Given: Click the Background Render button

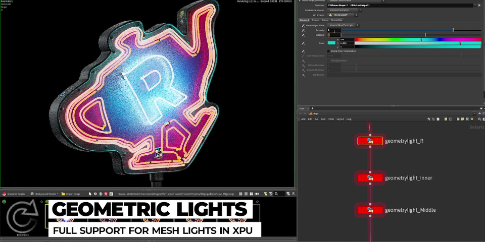Looking at the screenshot, I should pos(44,194).
